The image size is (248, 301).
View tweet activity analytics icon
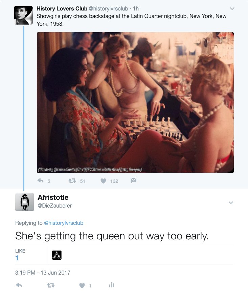pyautogui.click(x=111, y=285)
